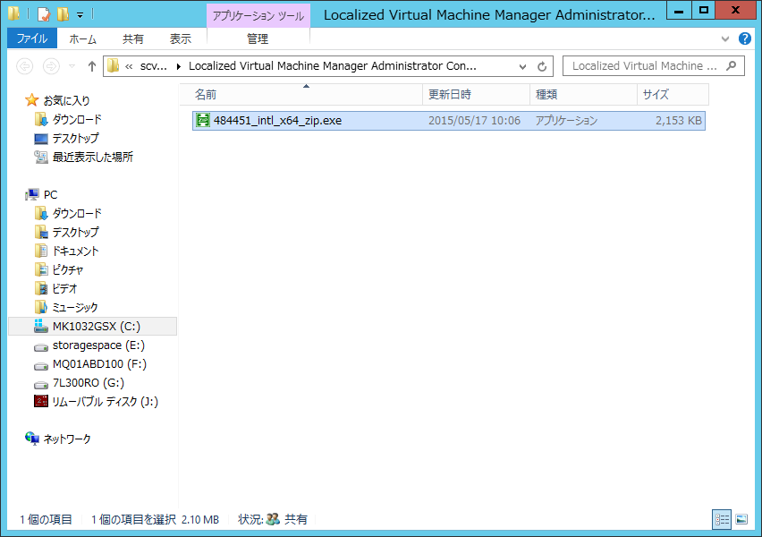Open デスクトップ under お気に入り

[x=75, y=138]
